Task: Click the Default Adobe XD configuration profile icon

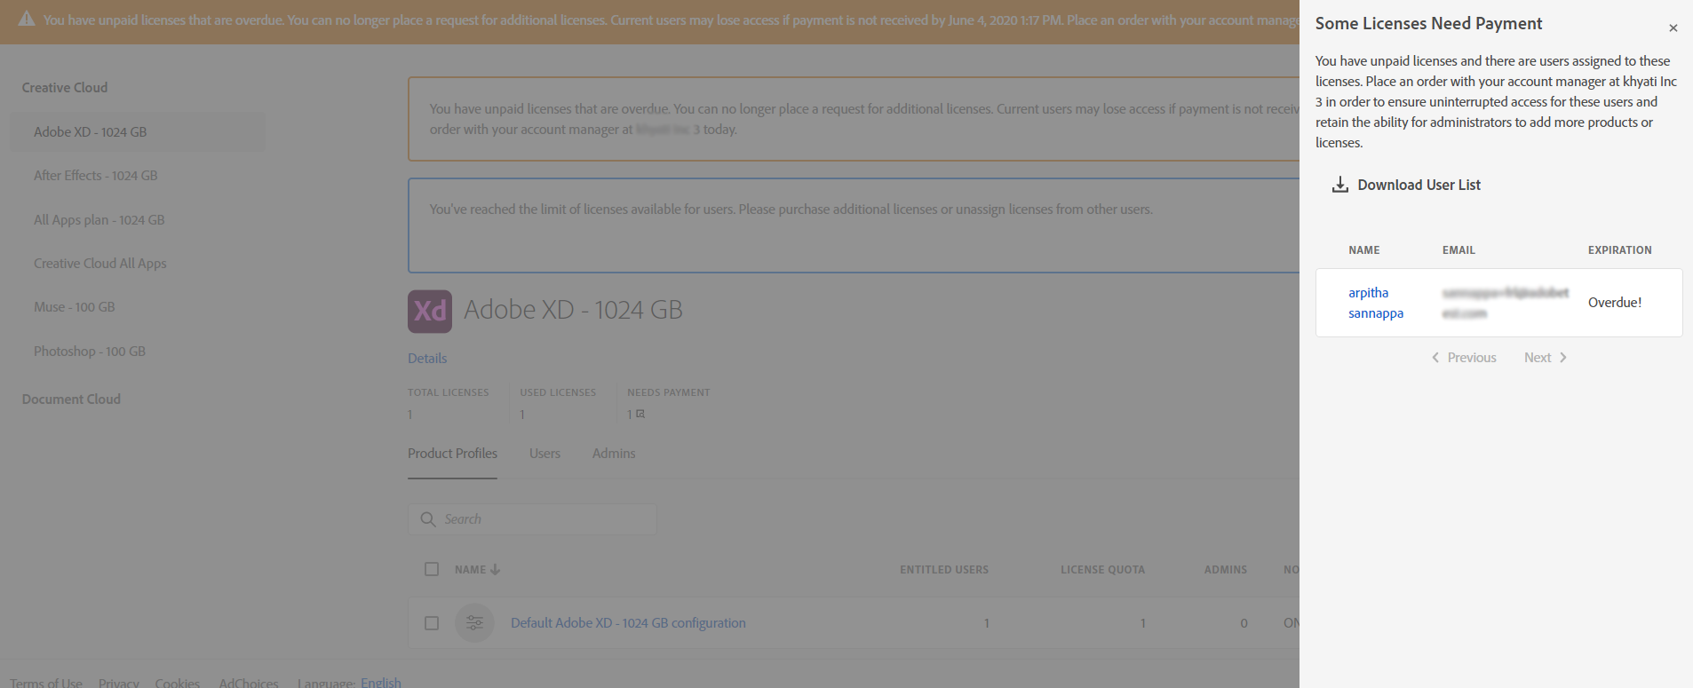Action: pos(474,623)
